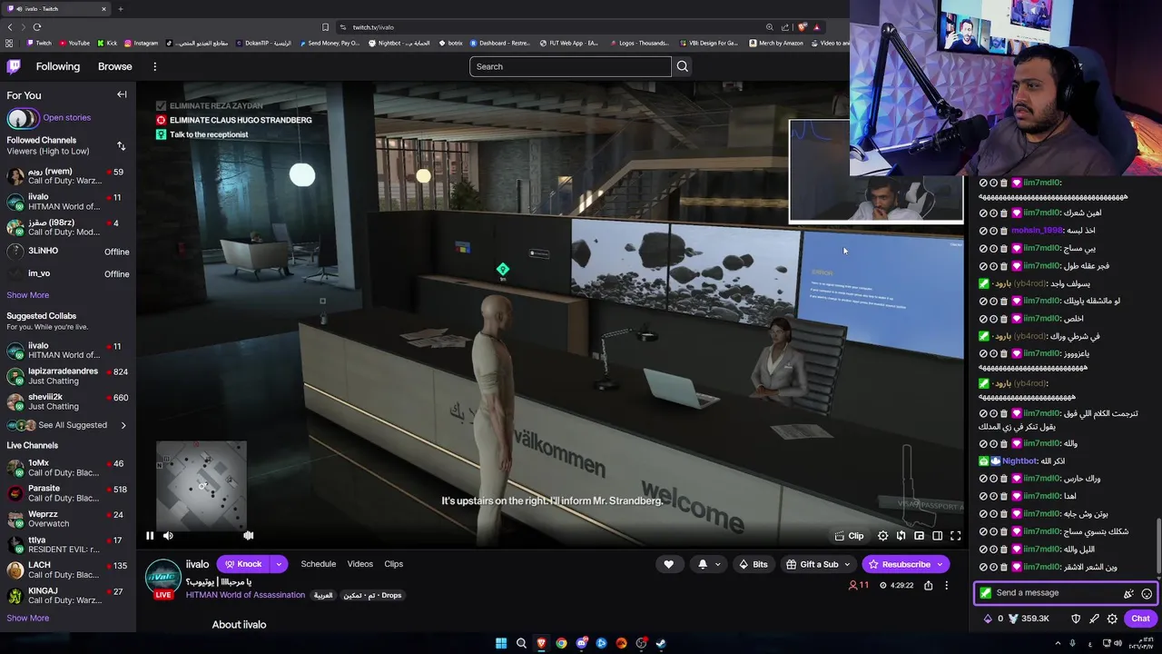This screenshot has height=654, width=1162.
Task: Open the rwem followed channel
Action: click(67, 176)
